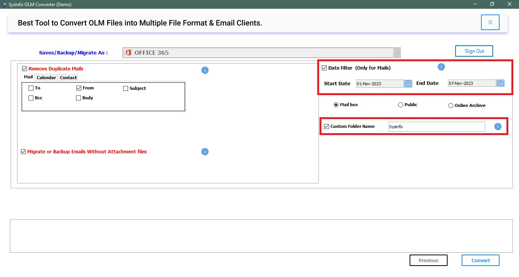The image size is (519, 277).
Task: Select the Online Archive radio button
Action: pos(451,105)
